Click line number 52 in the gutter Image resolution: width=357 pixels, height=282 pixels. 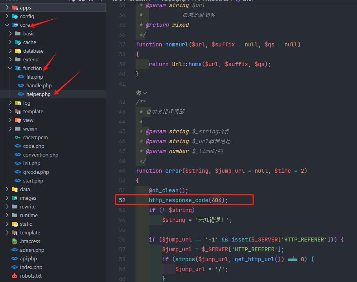[122, 200]
